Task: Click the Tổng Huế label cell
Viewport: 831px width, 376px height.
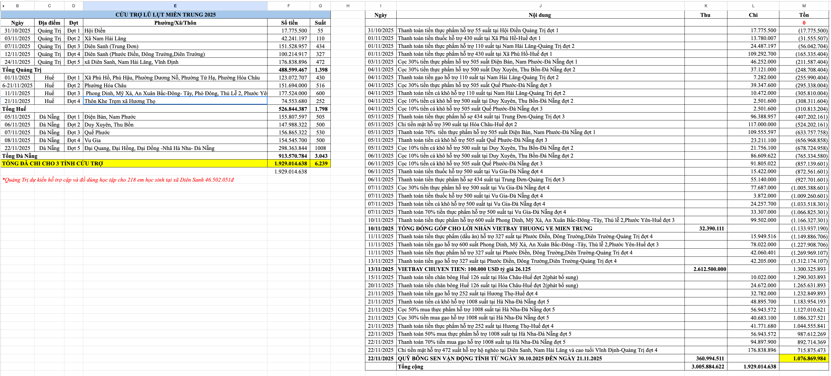Action: point(14,109)
